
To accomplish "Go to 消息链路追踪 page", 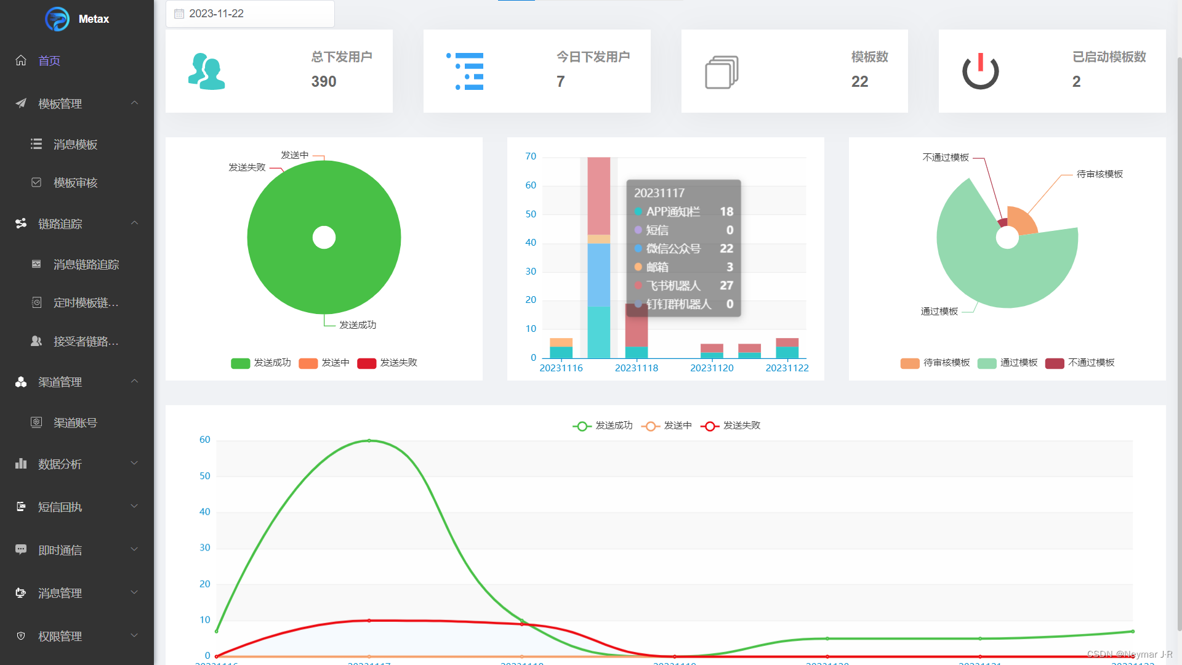I will [86, 264].
